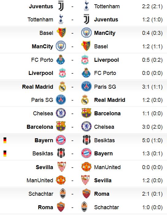Click the ManUnited crest in the 0:0 Sevilla match

(86, 167)
